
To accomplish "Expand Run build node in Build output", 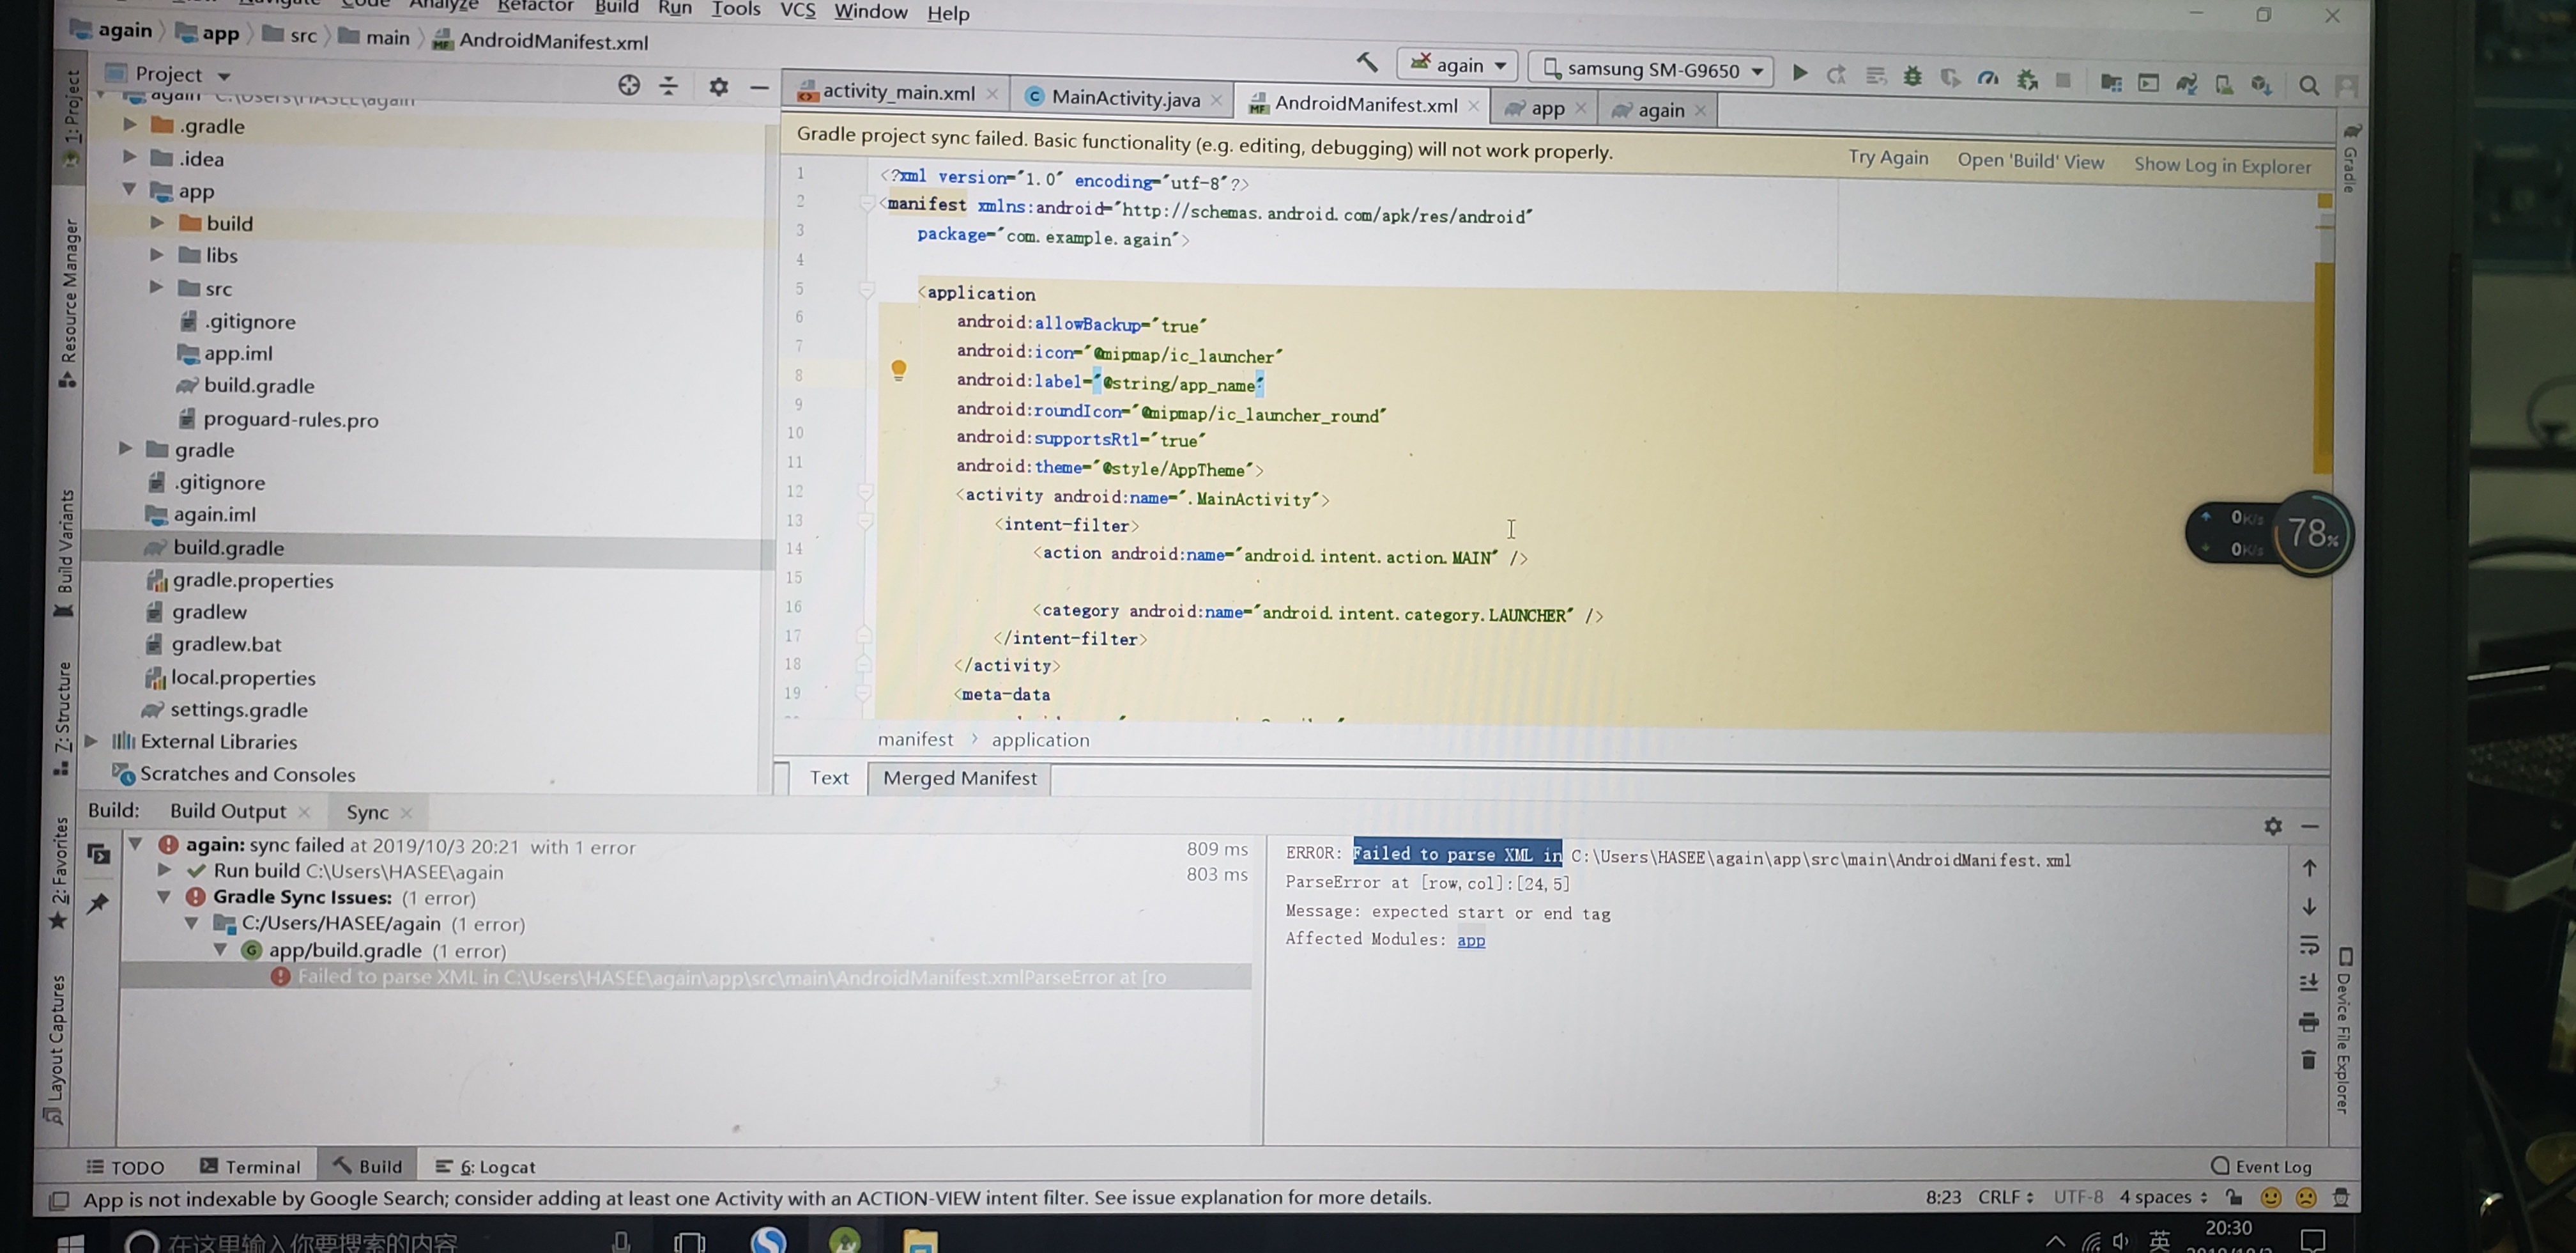I will [x=164, y=871].
